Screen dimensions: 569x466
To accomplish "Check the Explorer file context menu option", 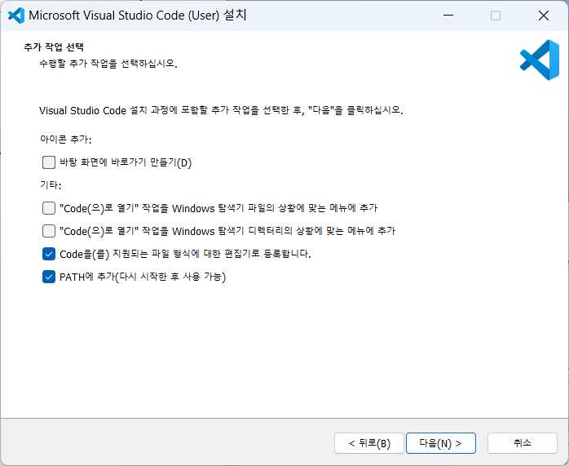I will (x=49, y=208).
